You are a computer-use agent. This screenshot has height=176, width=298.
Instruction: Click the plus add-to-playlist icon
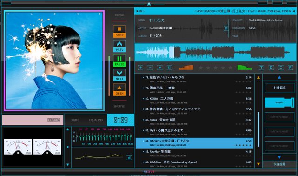pos(141,68)
